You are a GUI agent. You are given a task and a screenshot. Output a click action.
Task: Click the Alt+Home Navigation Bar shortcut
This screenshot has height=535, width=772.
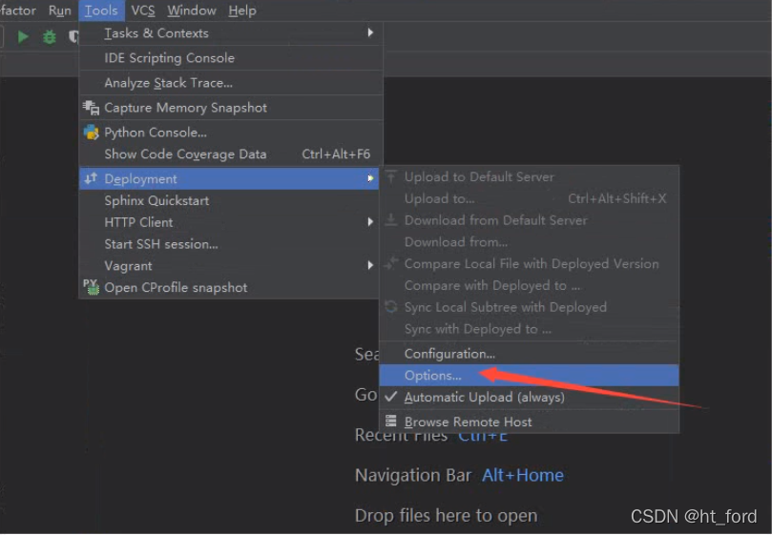click(x=522, y=475)
